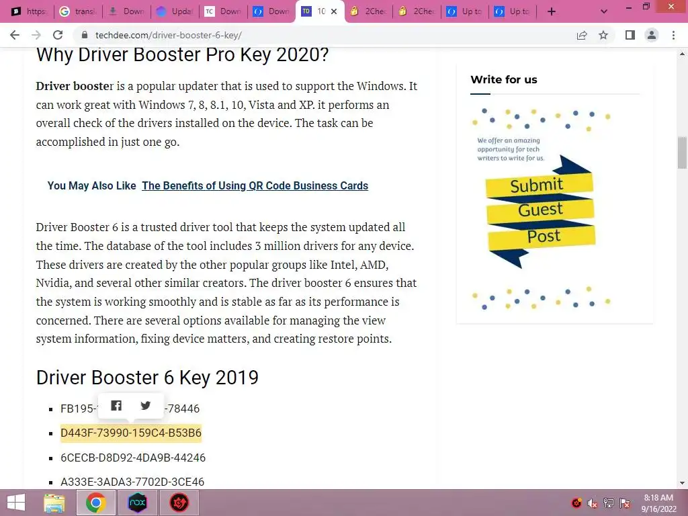This screenshot has width=688, height=516.
Task: Bookmark this tab with the star icon
Action: (603, 35)
